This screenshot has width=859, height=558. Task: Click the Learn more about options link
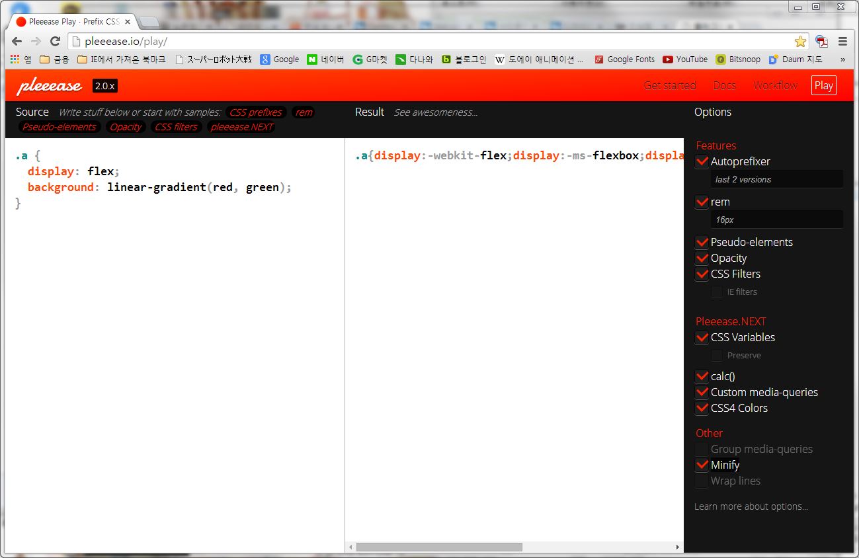coord(751,506)
